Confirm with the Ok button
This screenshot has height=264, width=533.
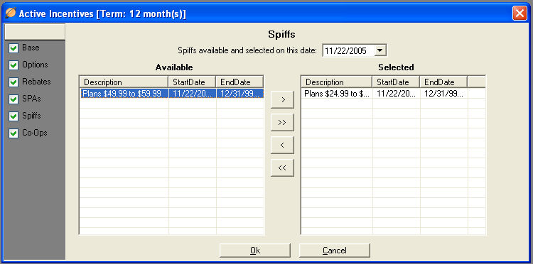[x=255, y=251]
